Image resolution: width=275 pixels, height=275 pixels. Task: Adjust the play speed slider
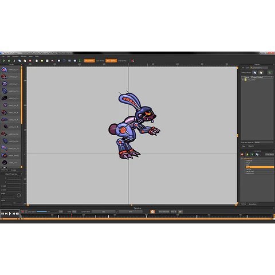[x=47, y=211]
